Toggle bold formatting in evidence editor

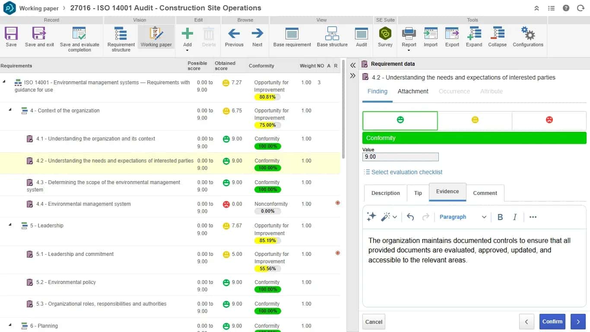tap(500, 217)
